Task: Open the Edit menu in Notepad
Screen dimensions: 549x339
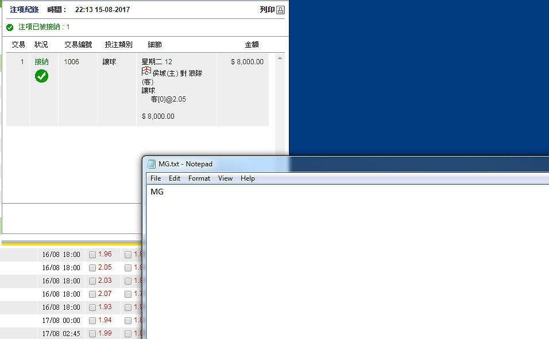Action: [175, 178]
